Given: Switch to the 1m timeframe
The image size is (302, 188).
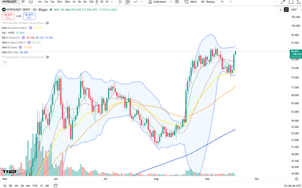Looking at the screenshot, I should pos(40,2).
